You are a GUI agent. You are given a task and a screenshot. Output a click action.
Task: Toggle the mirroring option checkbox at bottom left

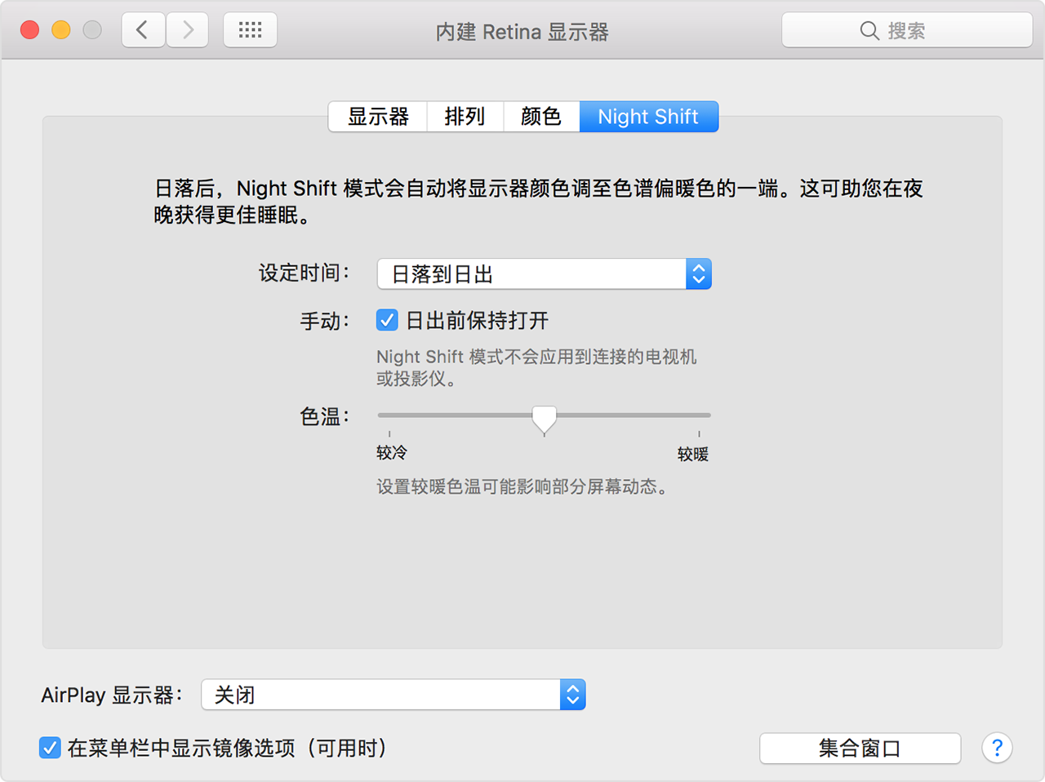pyautogui.click(x=50, y=748)
